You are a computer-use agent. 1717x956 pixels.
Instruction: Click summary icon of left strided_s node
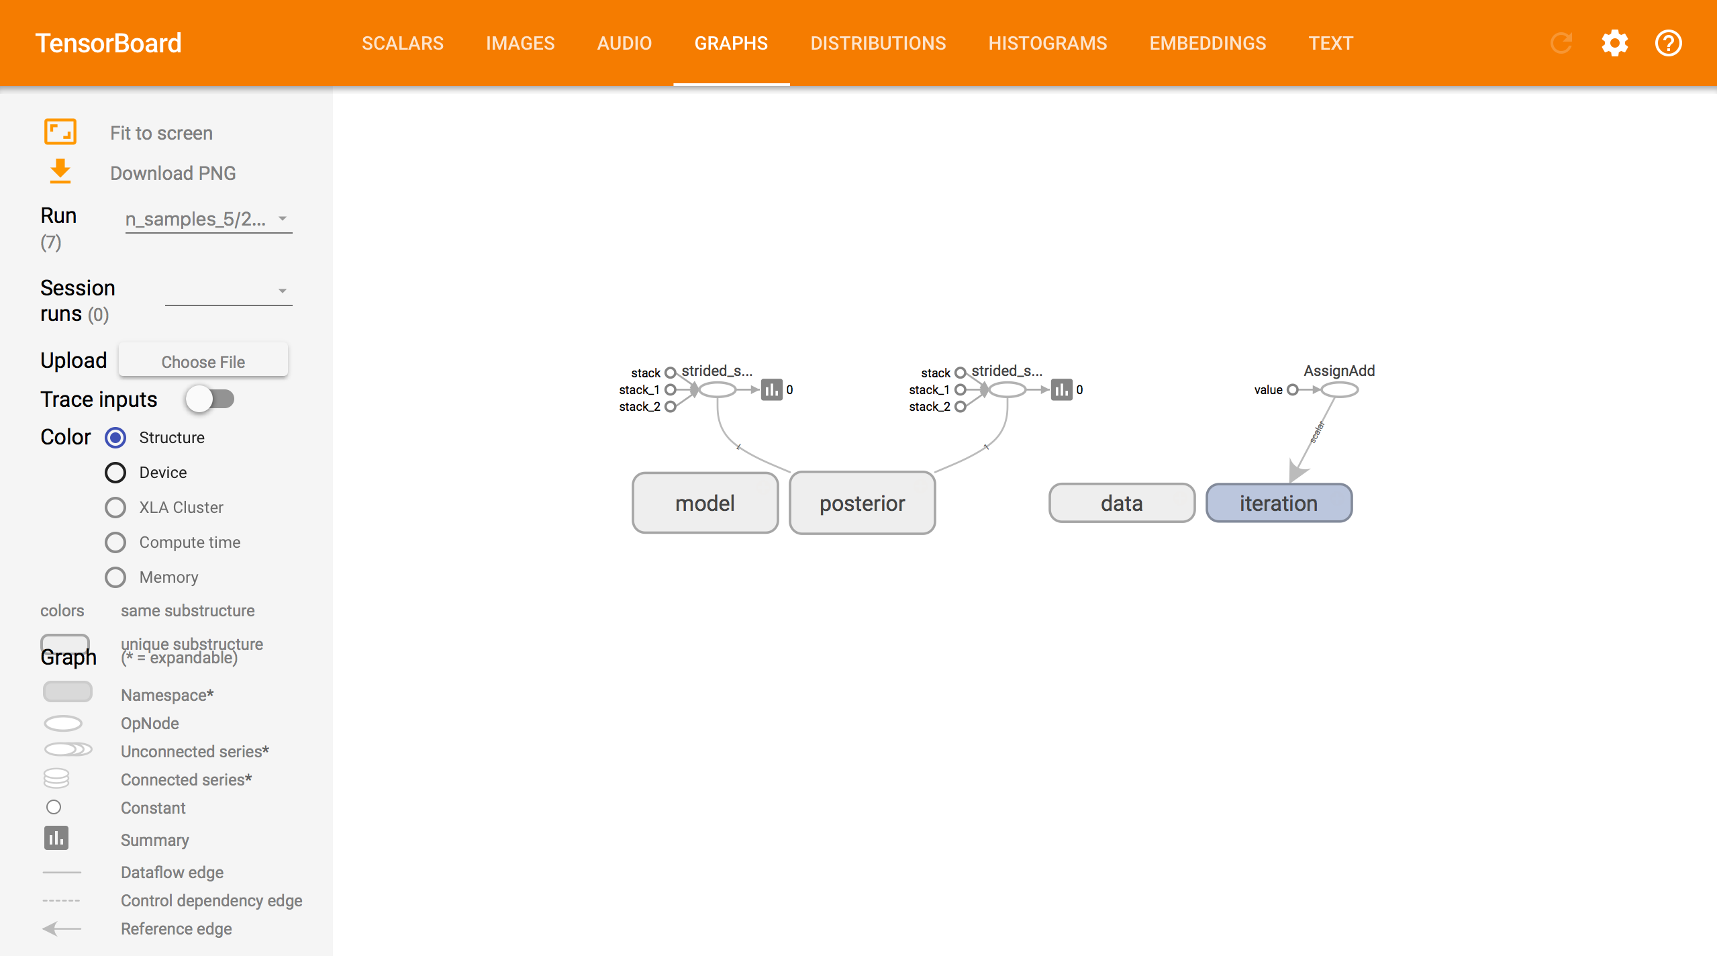[771, 389]
